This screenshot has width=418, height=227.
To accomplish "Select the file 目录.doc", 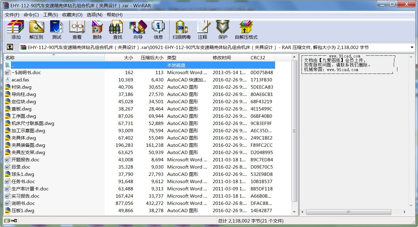I will (x=21, y=167).
